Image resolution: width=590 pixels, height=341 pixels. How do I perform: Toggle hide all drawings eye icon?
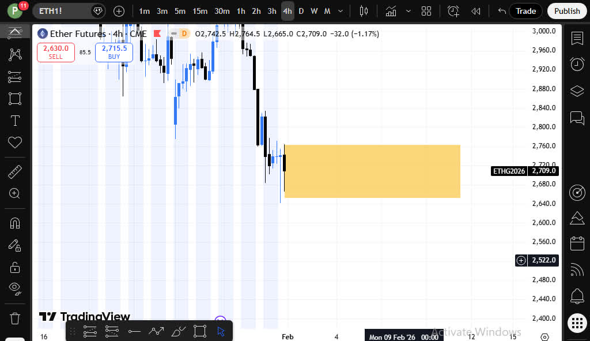15,288
